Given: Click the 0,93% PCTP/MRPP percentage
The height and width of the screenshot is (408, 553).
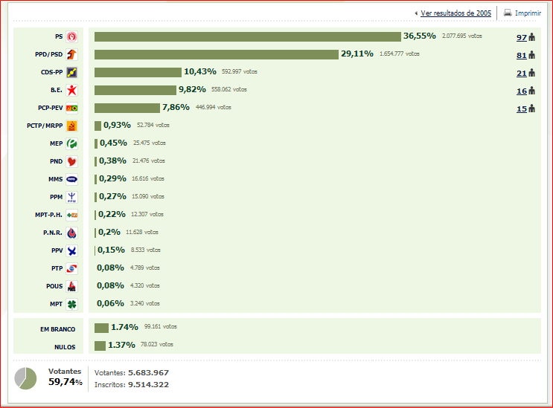Looking at the screenshot, I should [117, 125].
